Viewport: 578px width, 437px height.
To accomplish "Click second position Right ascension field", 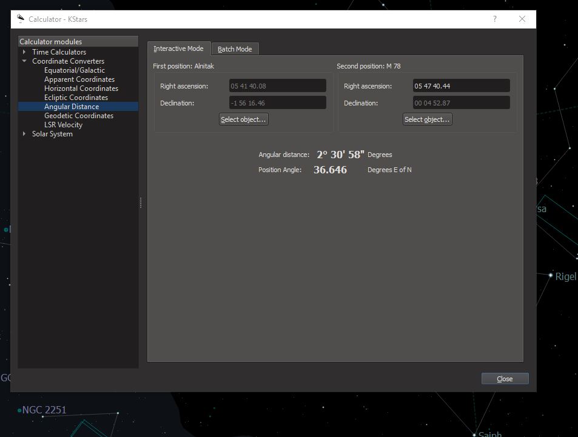I will pyautogui.click(x=461, y=86).
